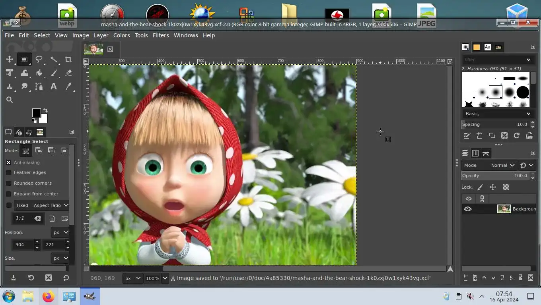Viewport: 541px width, 305px height.
Task: Open Firefox from the taskbar
Action: [x=49, y=296]
